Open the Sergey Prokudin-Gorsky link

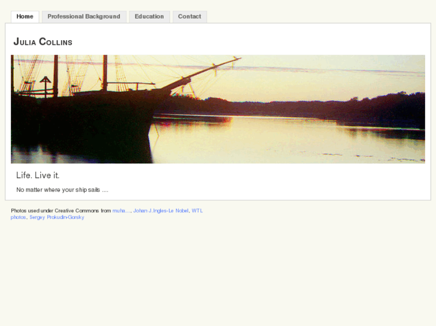click(x=57, y=217)
